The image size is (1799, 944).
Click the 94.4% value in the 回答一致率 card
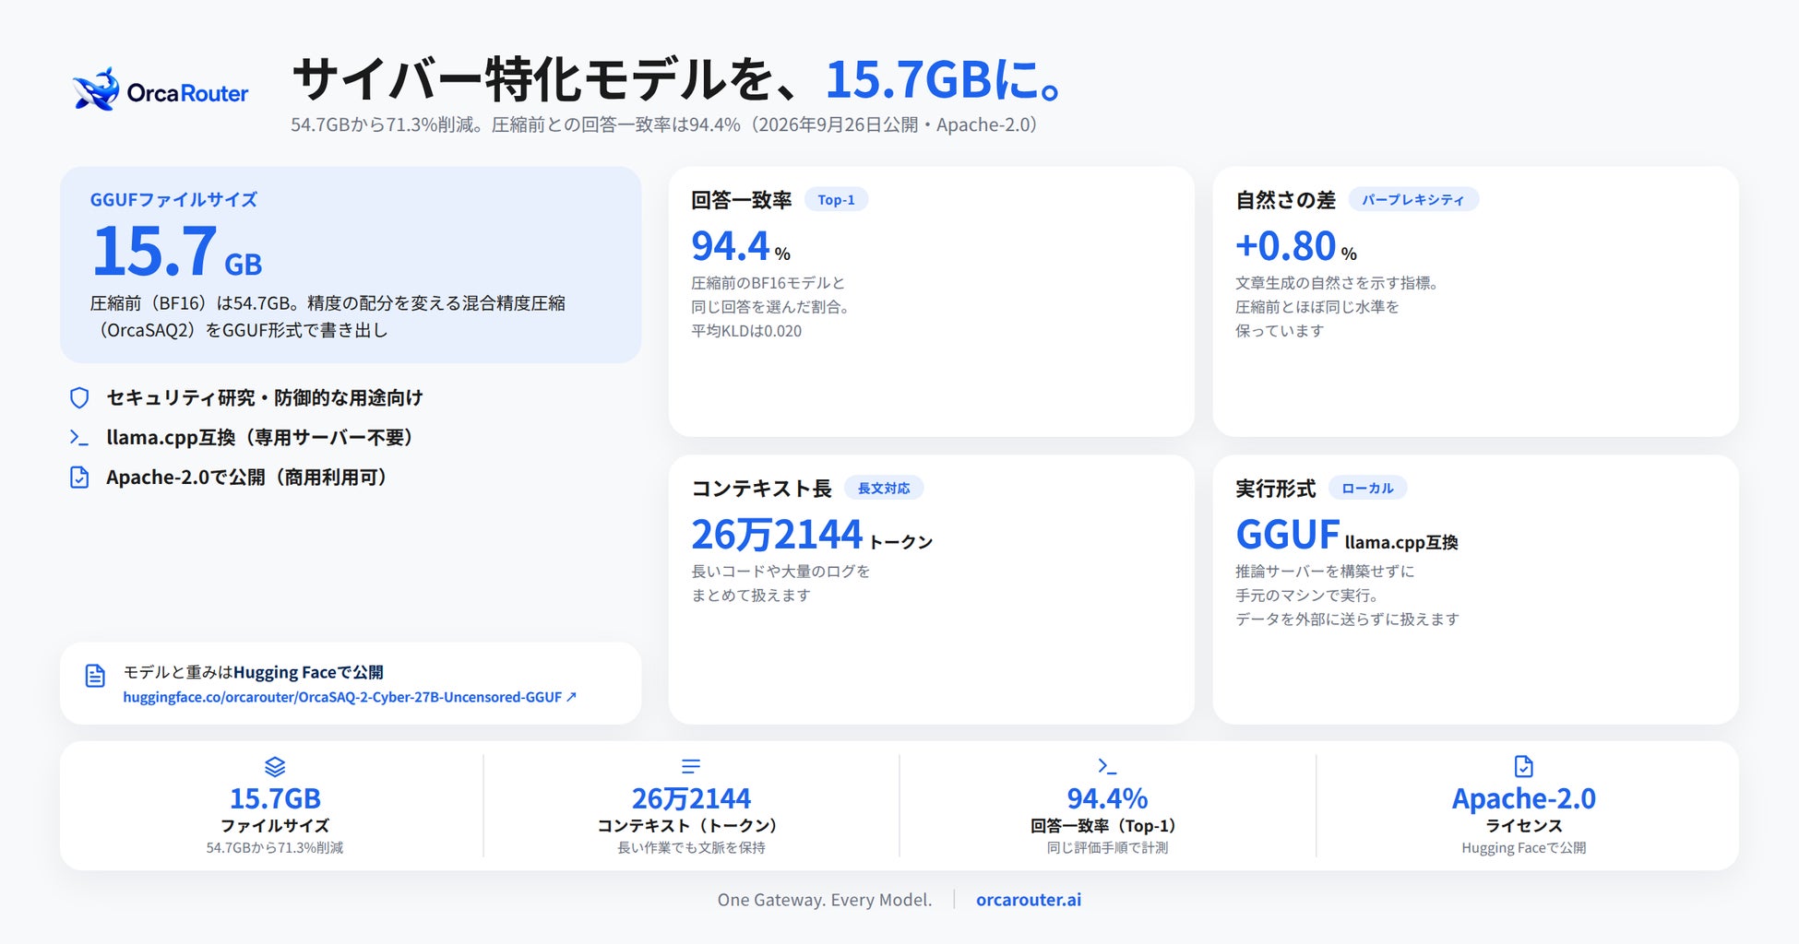pyautogui.click(x=741, y=246)
